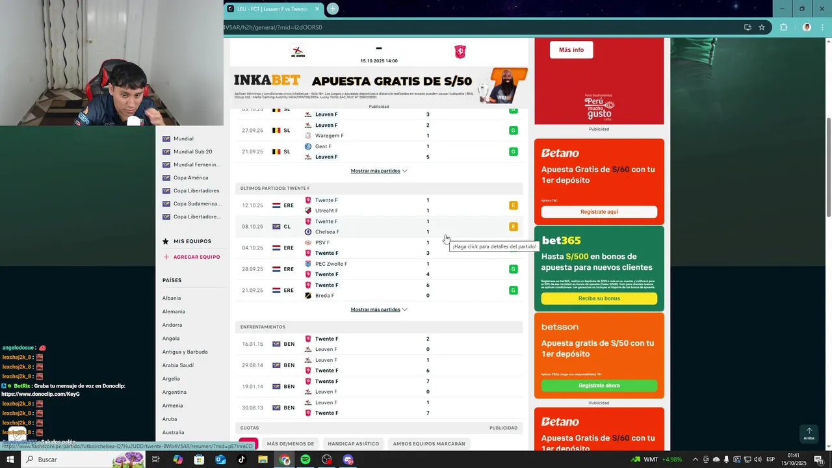Click the Agregar Equipo plus link
Viewport: 832px width, 468px height.
coord(192,257)
